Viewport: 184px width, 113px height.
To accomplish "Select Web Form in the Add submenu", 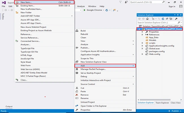I will point(44,65).
